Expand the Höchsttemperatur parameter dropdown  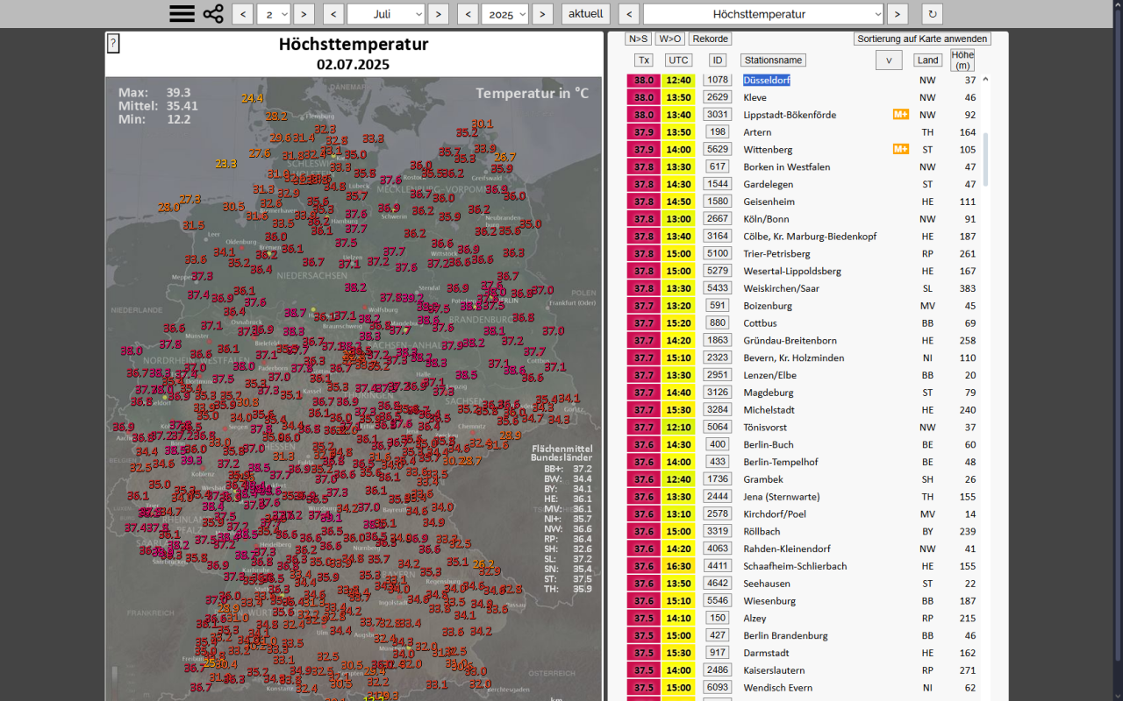(x=762, y=14)
